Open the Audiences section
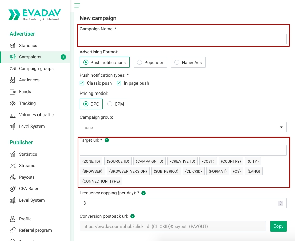Viewport: 295px width, 241px height. pyautogui.click(x=29, y=80)
